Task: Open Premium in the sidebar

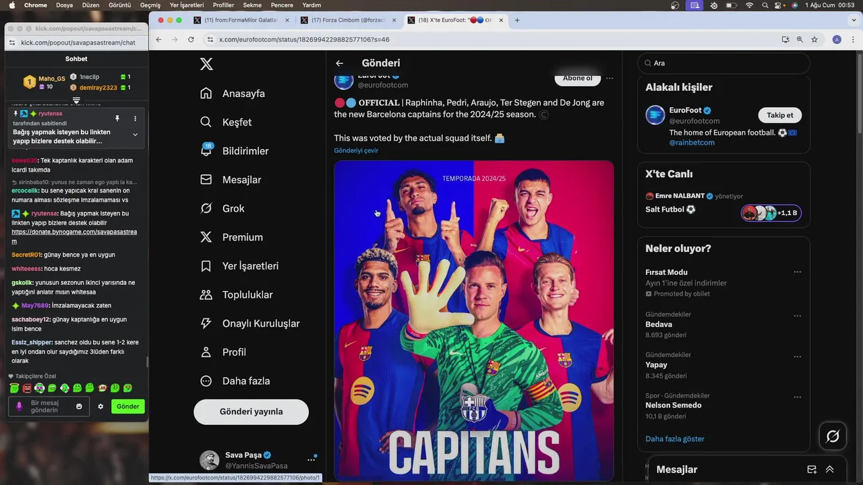Action: coord(231,237)
